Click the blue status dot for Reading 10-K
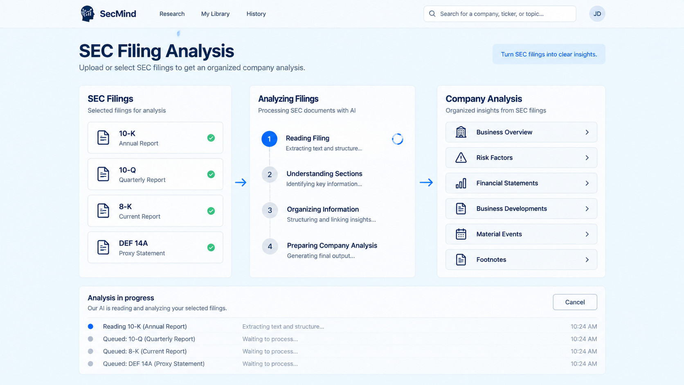This screenshot has width=684, height=385. point(90,326)
